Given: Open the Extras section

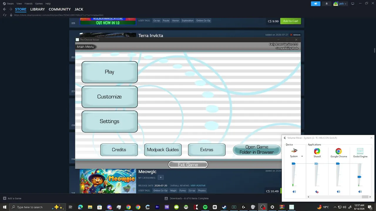Looking at the screenshot, I should (207, 150).
